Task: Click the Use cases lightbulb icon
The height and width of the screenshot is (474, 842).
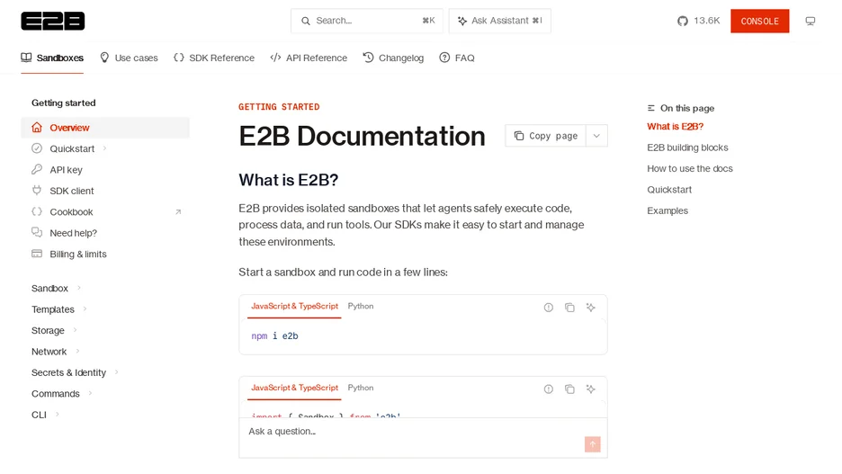Action: pyautogui.click(x=104, y=58)
